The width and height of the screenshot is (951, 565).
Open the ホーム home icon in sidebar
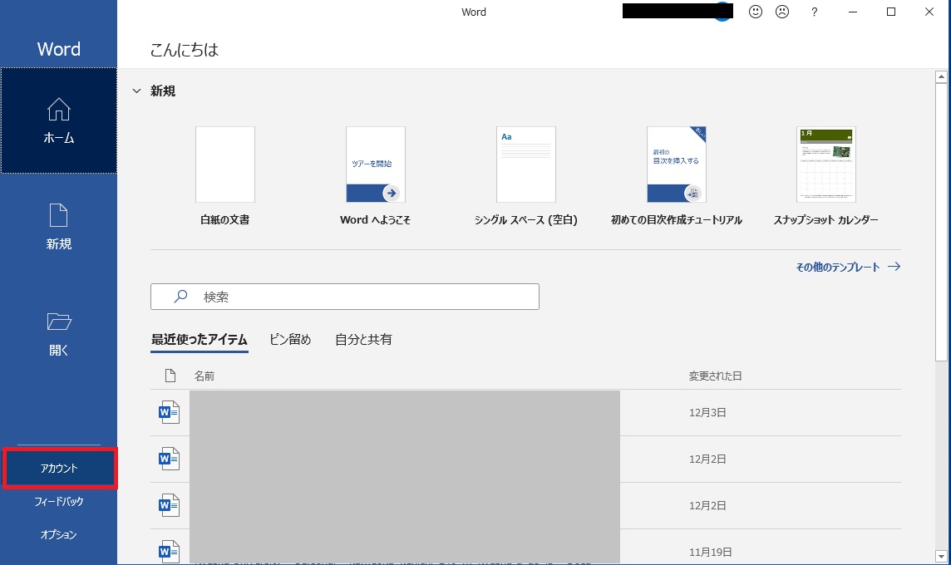(59, 110)
